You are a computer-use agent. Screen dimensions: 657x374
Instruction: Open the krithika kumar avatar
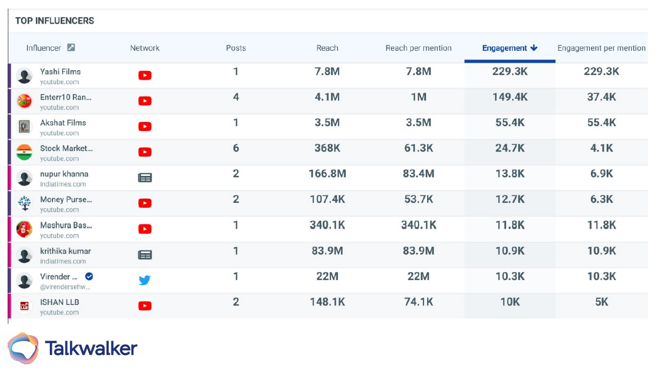pyautogui.click(x=24, y=255)
